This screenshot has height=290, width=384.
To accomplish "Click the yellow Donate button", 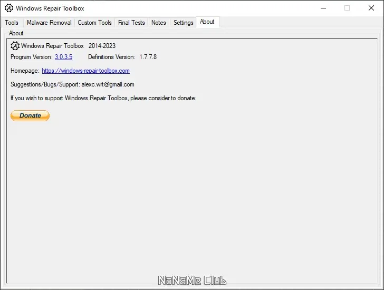I will pyautogui.click(x=30, y=115).
